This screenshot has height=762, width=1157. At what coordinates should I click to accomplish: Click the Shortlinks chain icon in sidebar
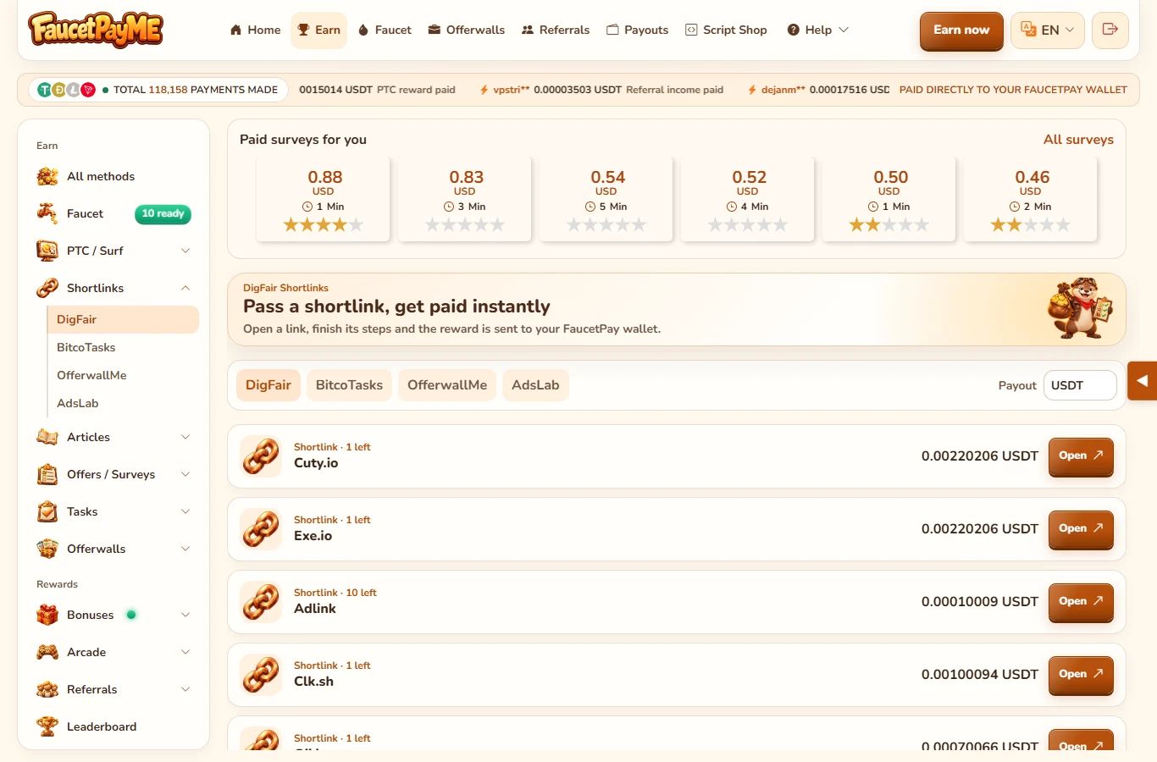47,288
